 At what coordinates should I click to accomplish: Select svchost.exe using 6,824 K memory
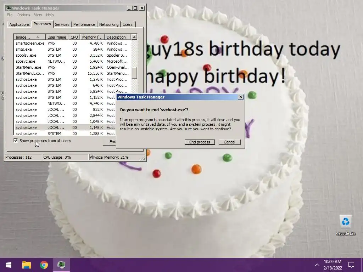click(72, 91)
